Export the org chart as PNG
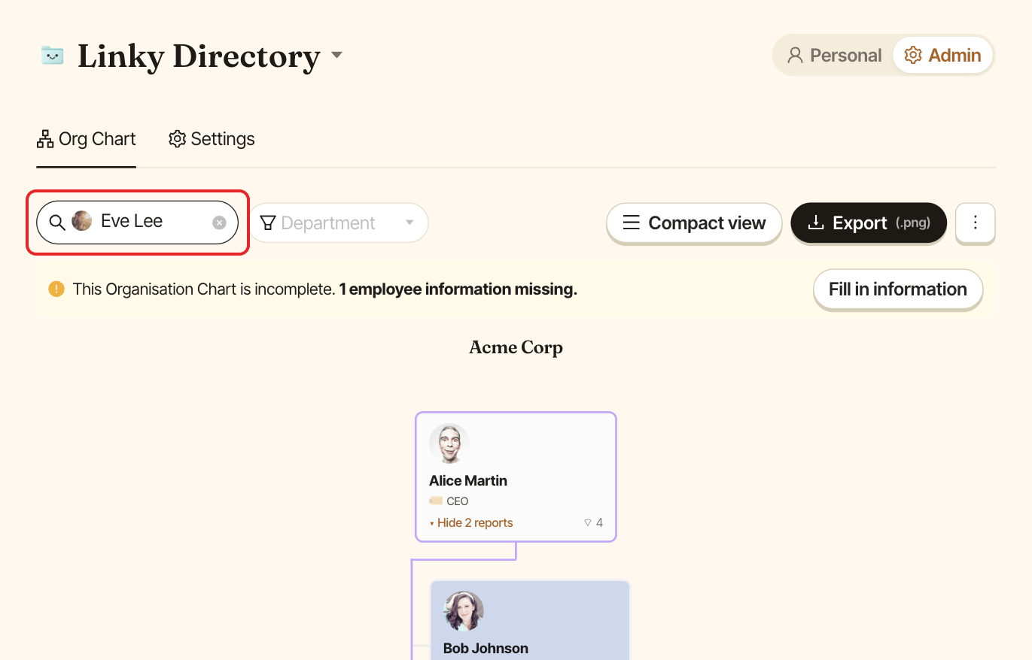Viewport: 1032px width, 660px height. coord(869,223)
